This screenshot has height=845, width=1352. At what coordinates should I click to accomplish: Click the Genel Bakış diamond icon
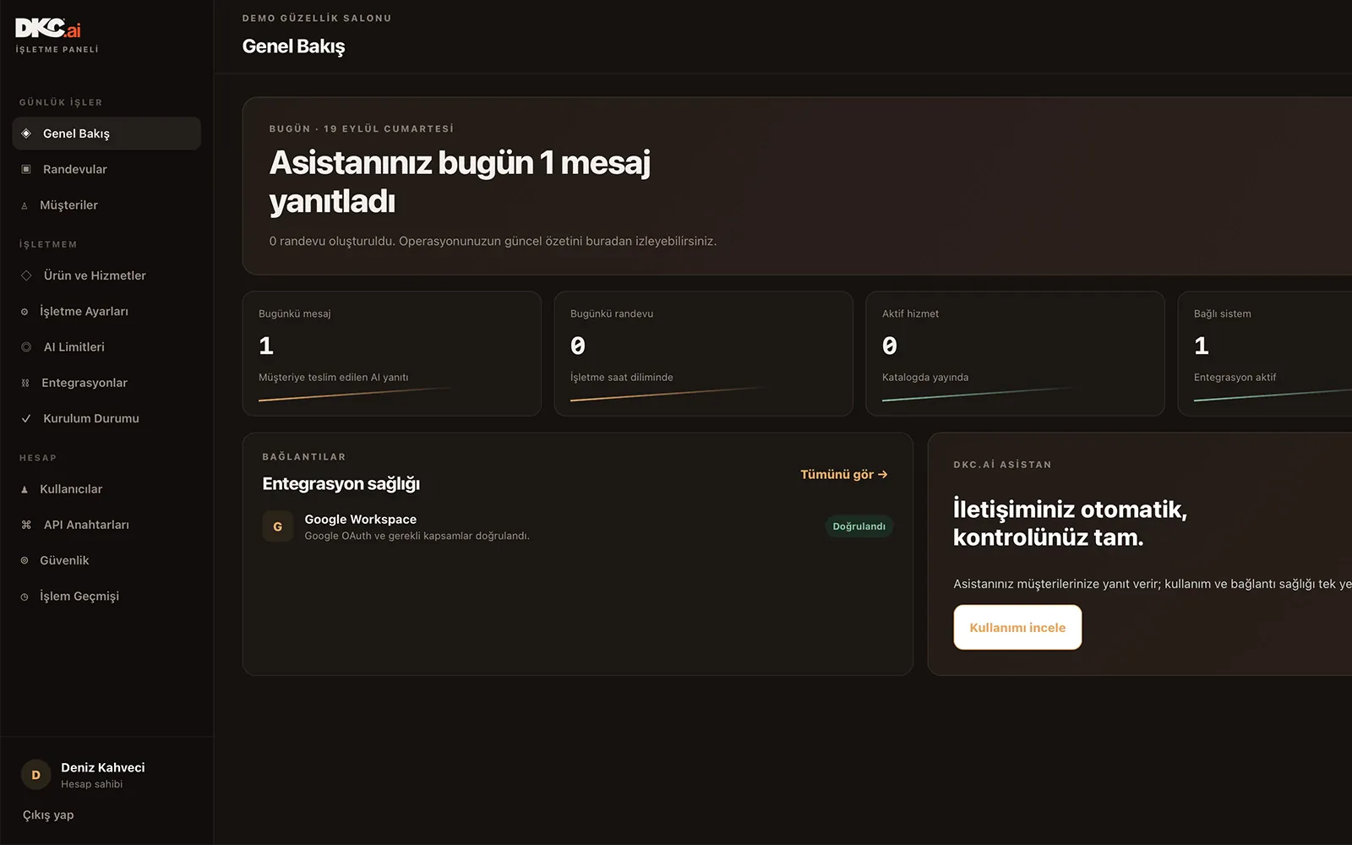26,134
